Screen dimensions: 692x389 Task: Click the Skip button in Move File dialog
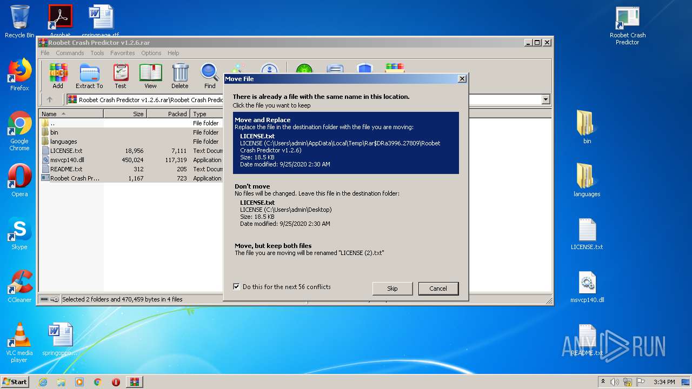pos(392,289)
